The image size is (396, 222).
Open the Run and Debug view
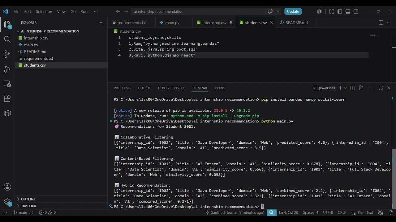pos(7,69)
